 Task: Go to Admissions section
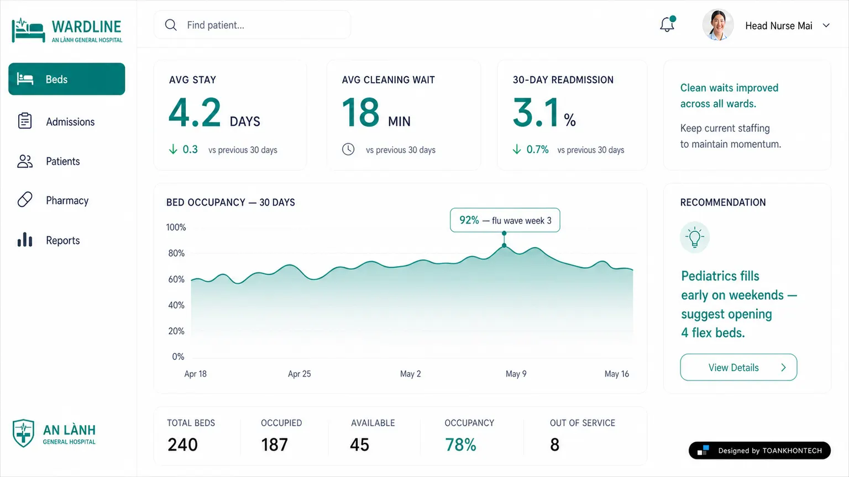coord(67,121)
